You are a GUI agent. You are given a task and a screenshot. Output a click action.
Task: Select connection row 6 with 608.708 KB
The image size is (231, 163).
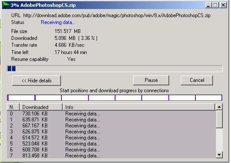[111, 150]
